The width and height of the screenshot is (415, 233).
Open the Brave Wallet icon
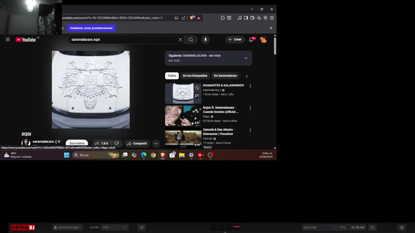pyautogui.click(x=252, y=18)
